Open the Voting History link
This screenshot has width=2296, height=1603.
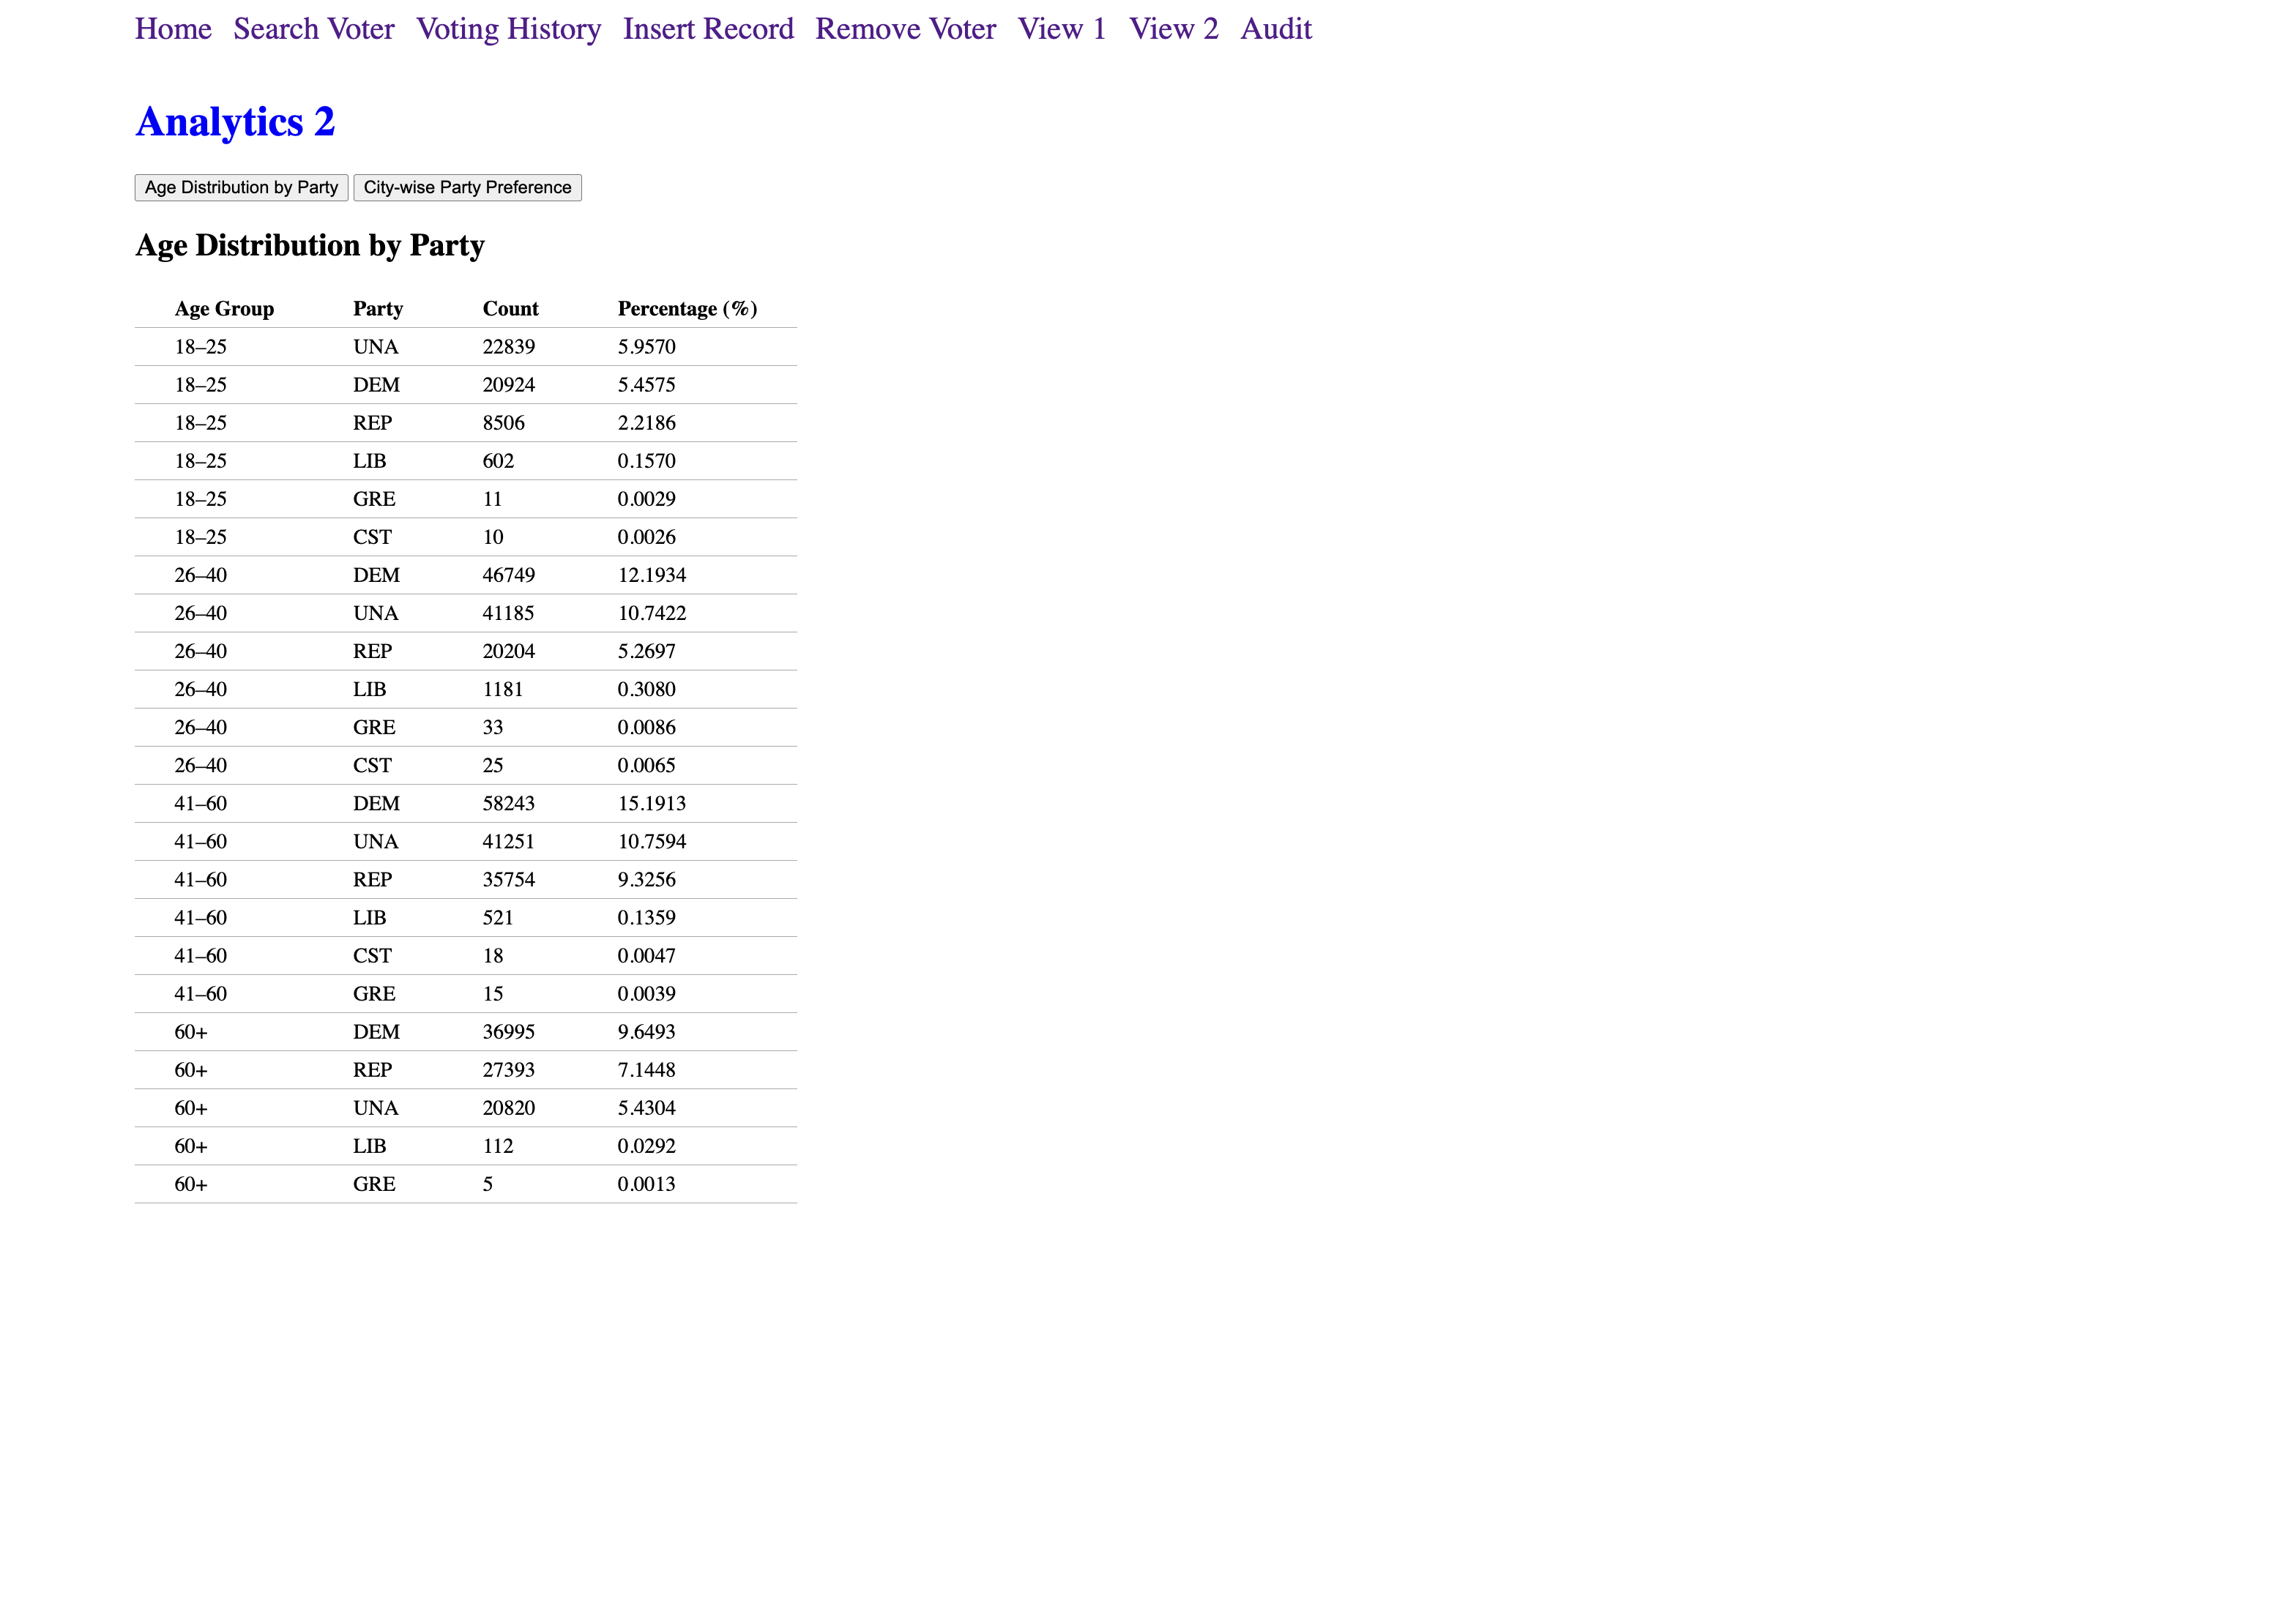(x=508, y=29)
